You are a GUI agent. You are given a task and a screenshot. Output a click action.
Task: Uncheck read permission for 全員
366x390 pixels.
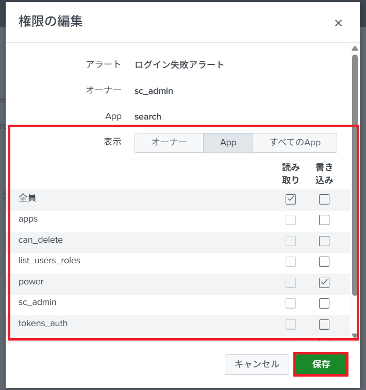point(291,199)
